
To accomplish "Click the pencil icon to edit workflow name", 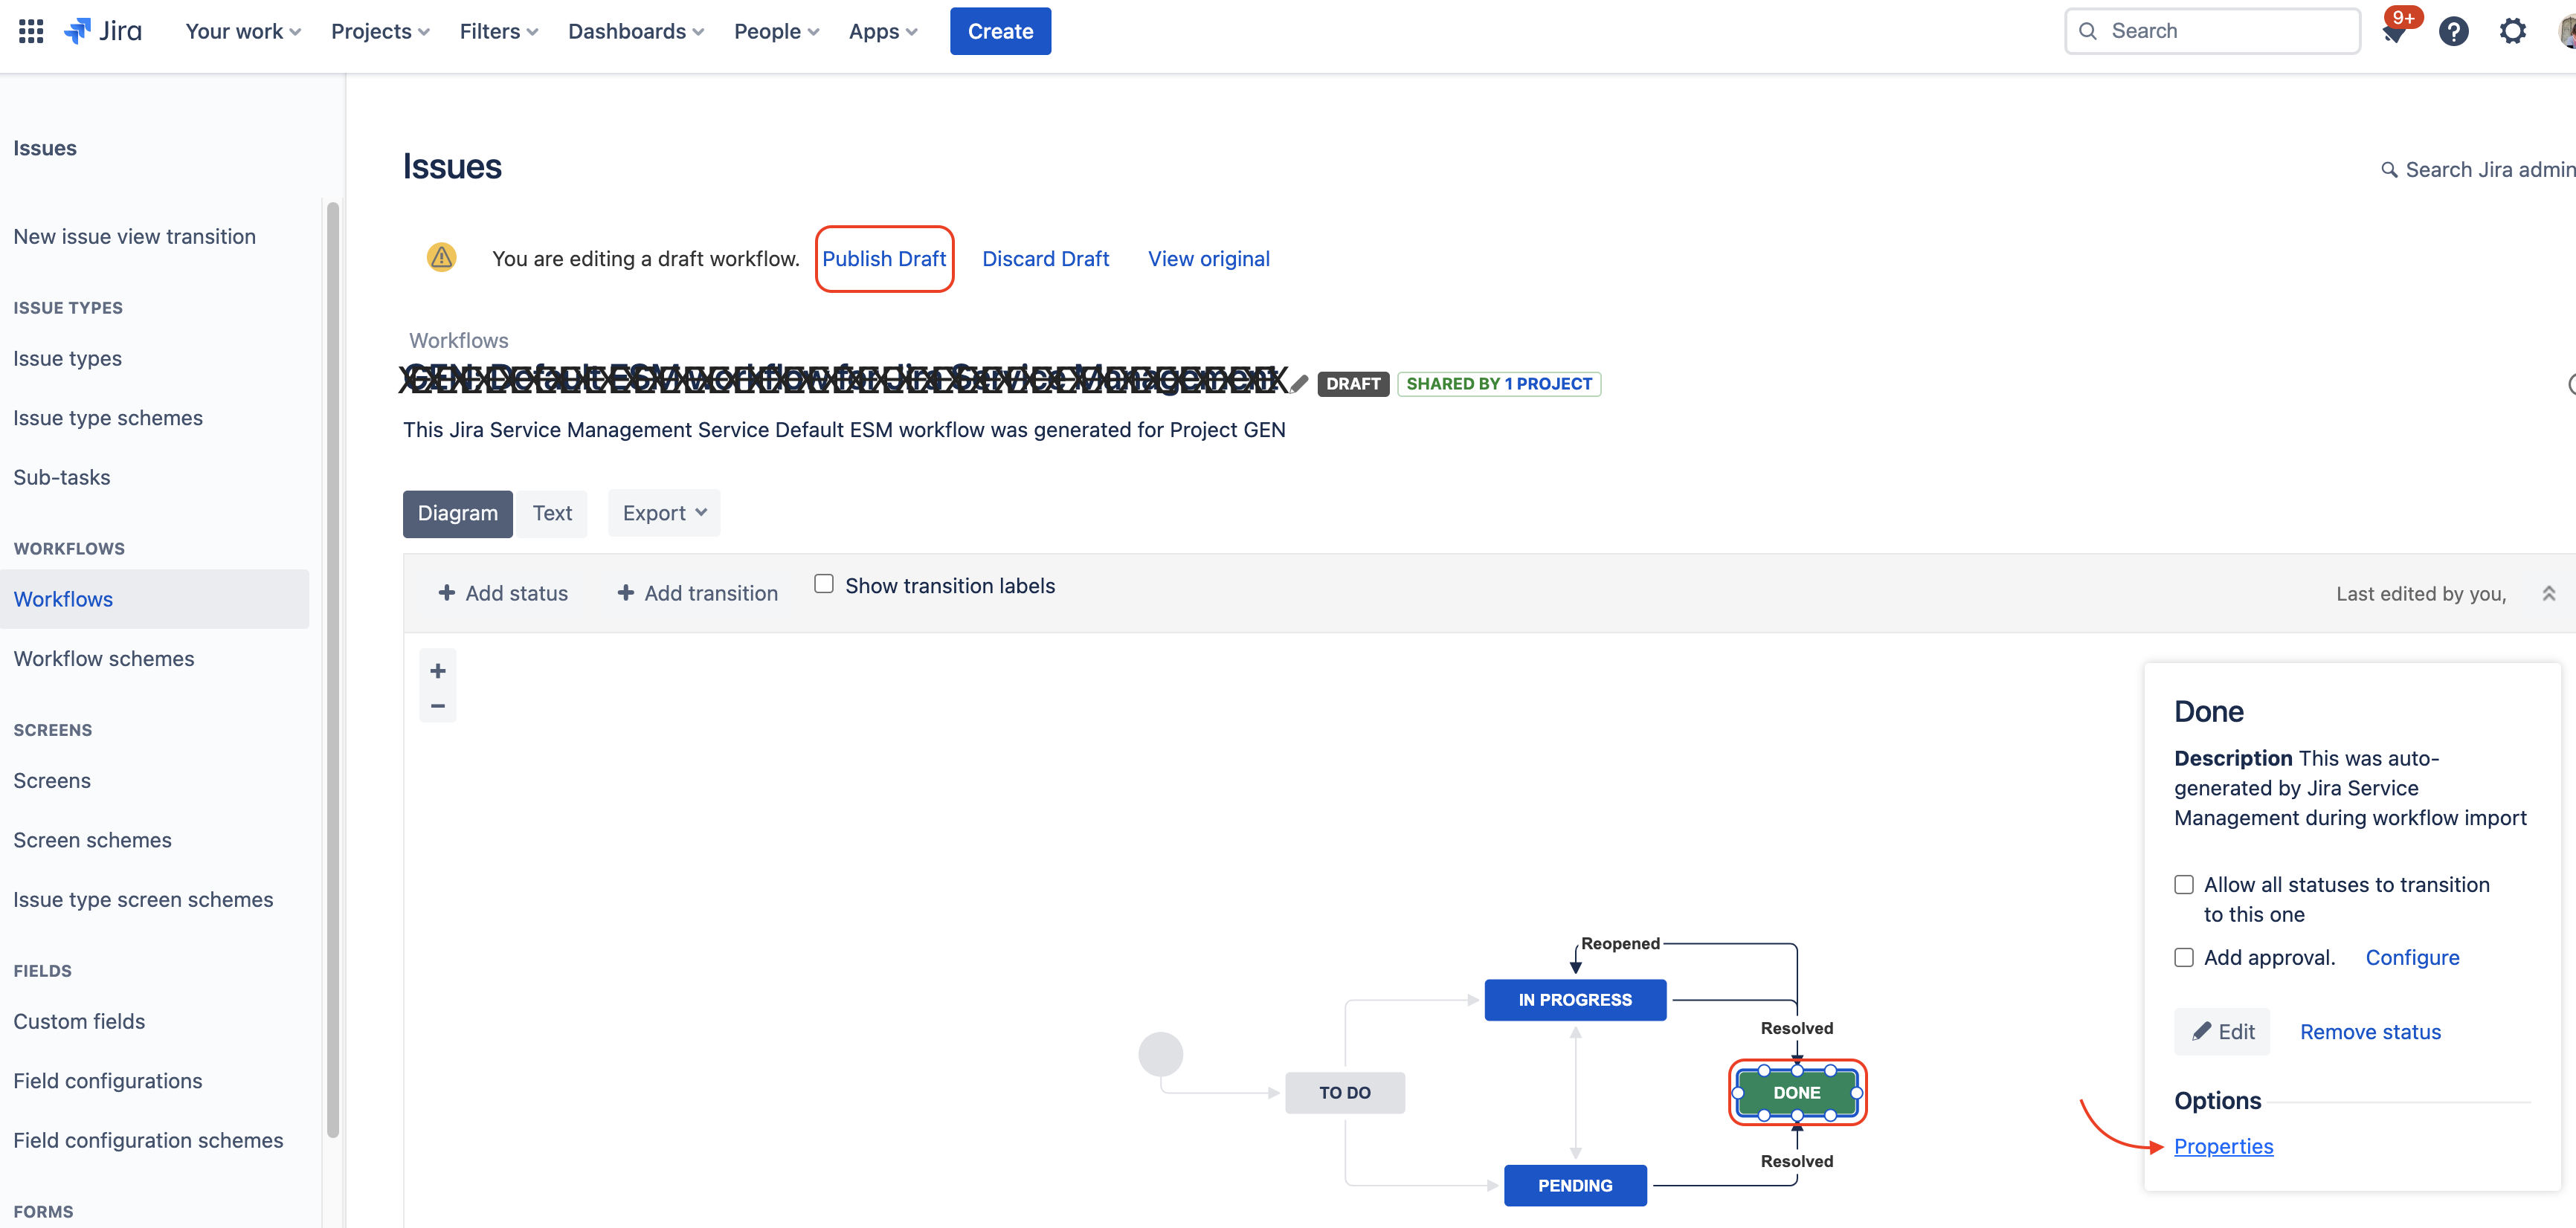I will click(1298, 383).
